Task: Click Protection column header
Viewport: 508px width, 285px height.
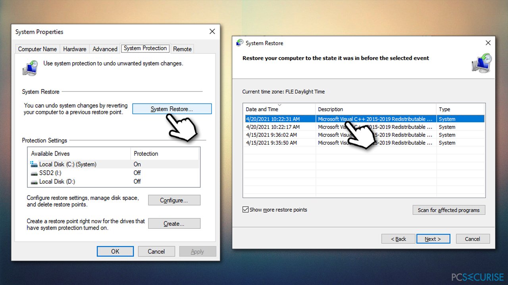Action: pos(165,154)
